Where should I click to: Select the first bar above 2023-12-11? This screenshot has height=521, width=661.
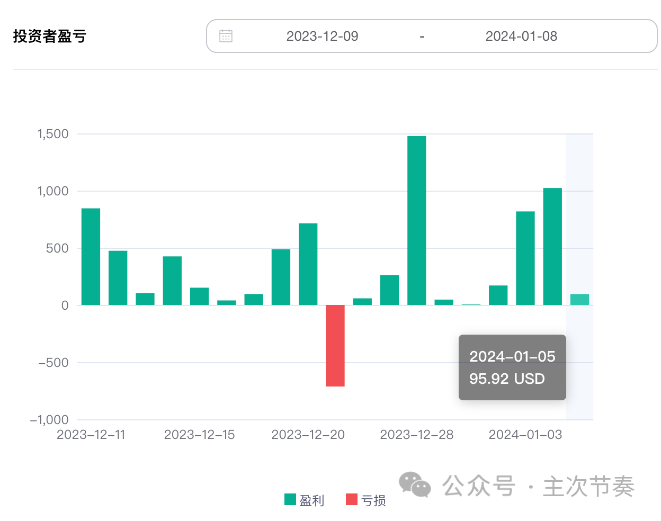(x=91, y=257)
